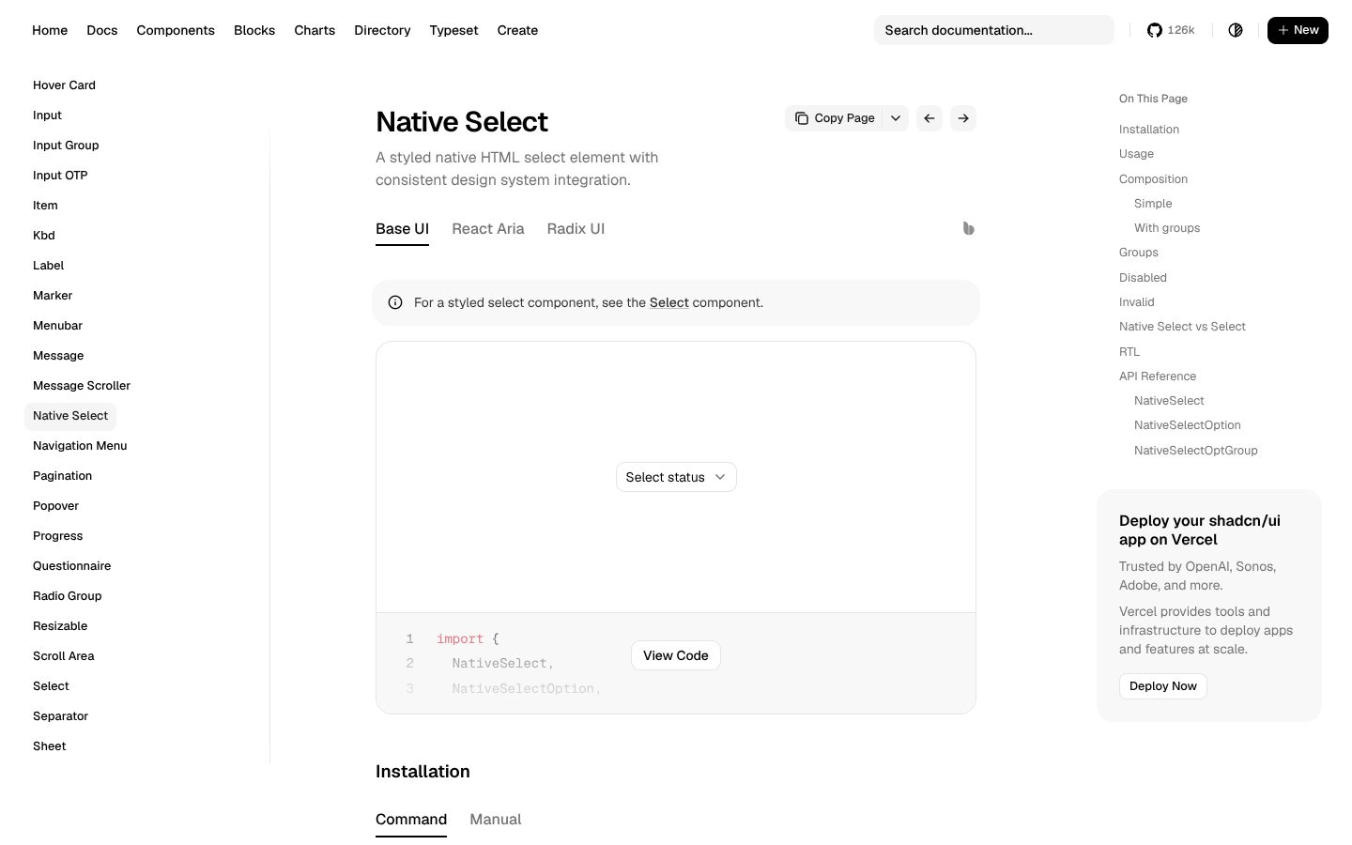Switch to the Manual installation tab
The height and width of the screenshot is (845, 1352).
point(496,820)
